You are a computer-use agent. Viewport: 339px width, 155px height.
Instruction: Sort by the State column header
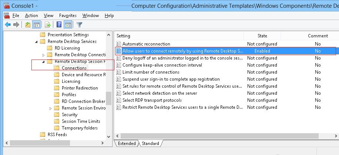tap(262, 36)
